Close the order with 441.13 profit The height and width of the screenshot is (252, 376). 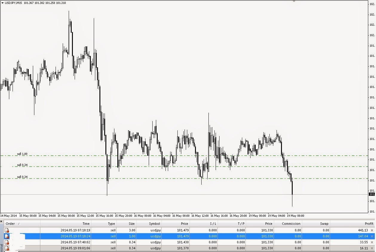372,230
